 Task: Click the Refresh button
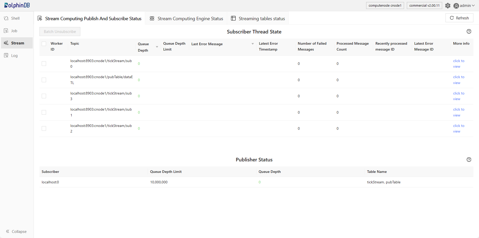459,18
